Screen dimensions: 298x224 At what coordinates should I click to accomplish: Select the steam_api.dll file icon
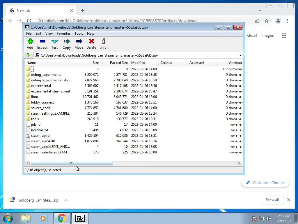tap(28, 135)
